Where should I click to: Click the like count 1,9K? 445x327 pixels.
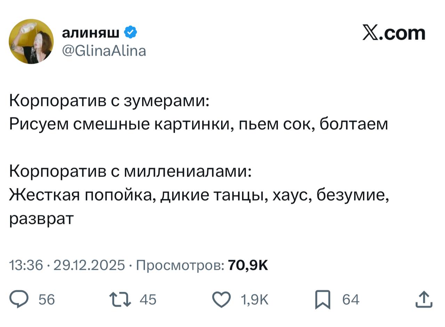[254, 300]
